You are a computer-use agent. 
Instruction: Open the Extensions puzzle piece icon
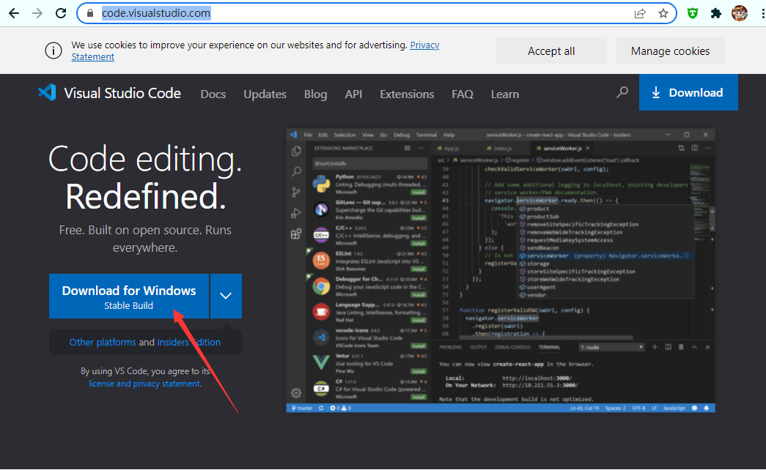(716, 13)
